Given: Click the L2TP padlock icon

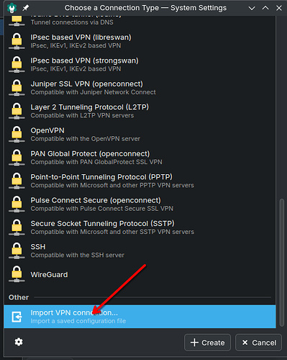Looking at the screenshot, I should (17, 111).
